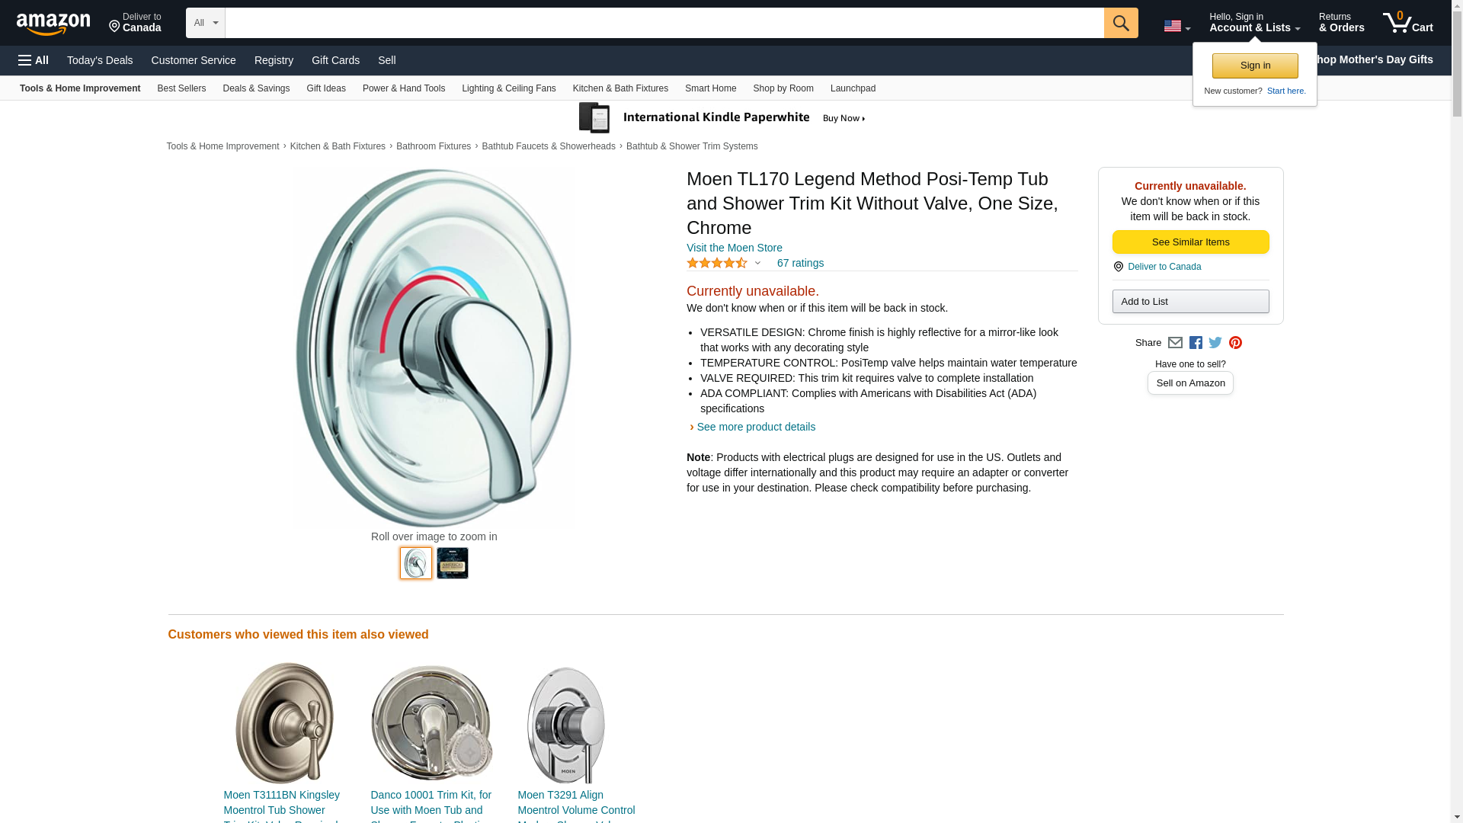Screen dimensions: 1463x823
Task: Visit the Moen Store link
Action: click(734, 248)
